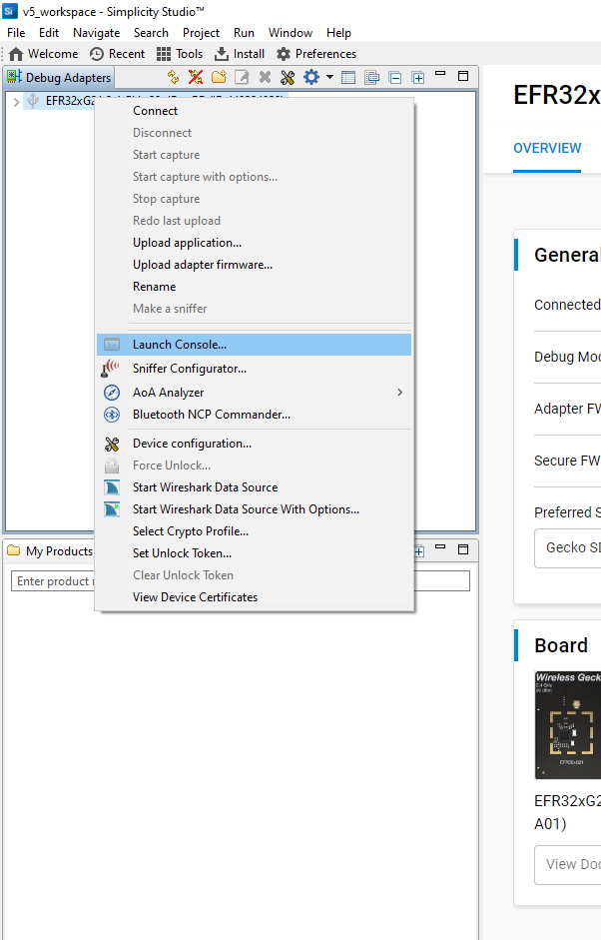Open the Preferred SDK Gecko SDK dropdown

[569, 548]
